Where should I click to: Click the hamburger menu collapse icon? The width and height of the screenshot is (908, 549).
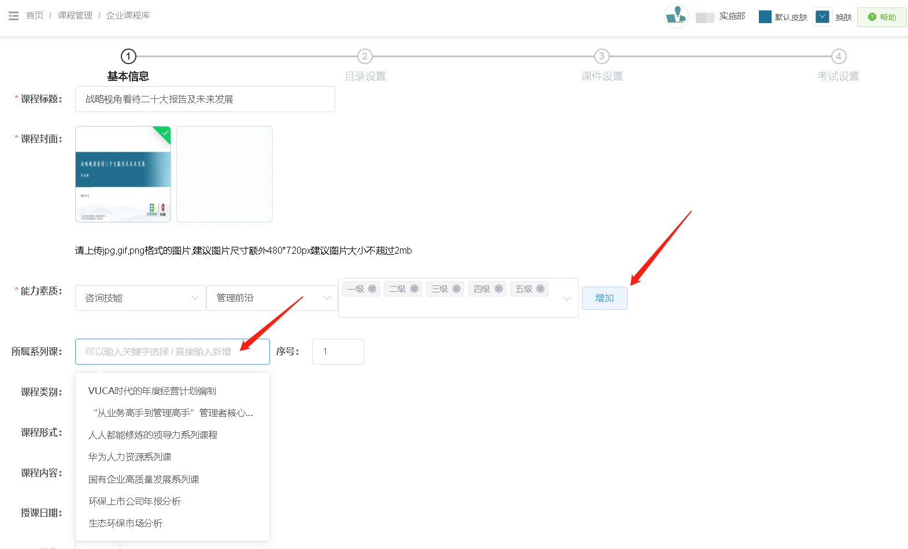(x=13, y=16)
